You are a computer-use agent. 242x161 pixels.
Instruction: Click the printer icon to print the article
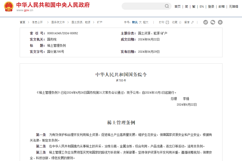[167, 22]
